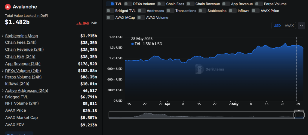Expand the Perps Volume (24h) row

click(3, 77)
